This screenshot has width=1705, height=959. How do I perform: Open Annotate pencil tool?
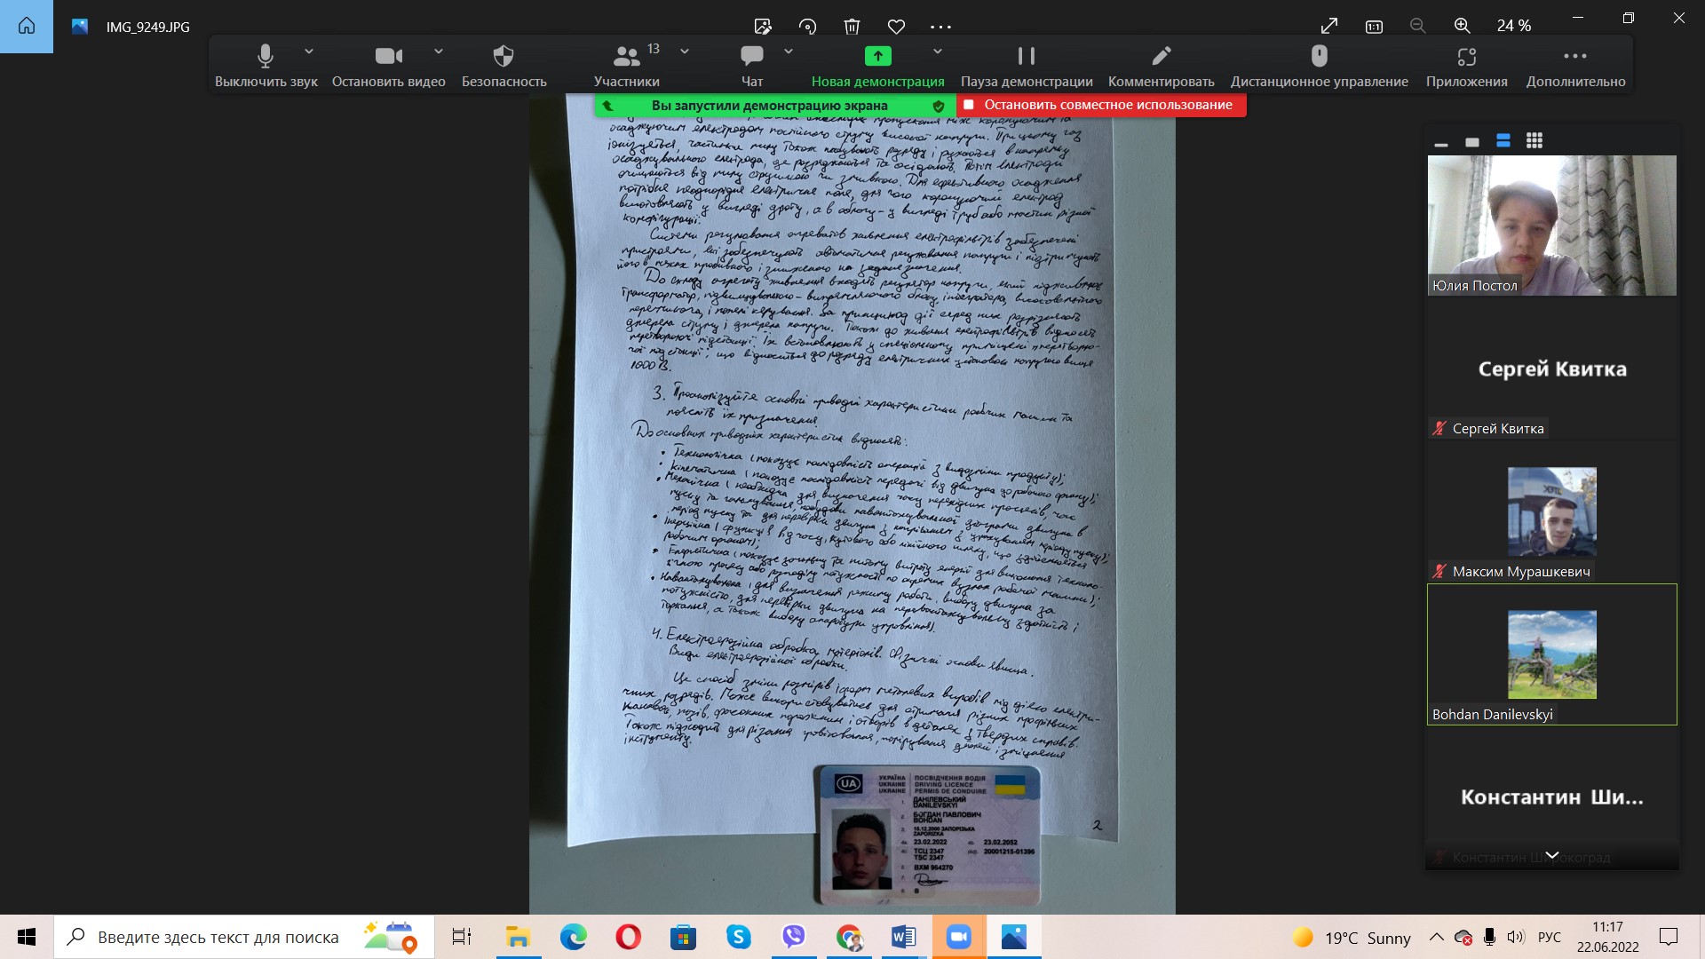point(1161,57)
